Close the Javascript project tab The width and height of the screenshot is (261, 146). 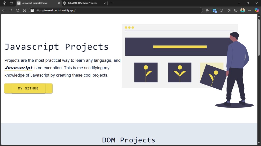(x=59, y=3)
